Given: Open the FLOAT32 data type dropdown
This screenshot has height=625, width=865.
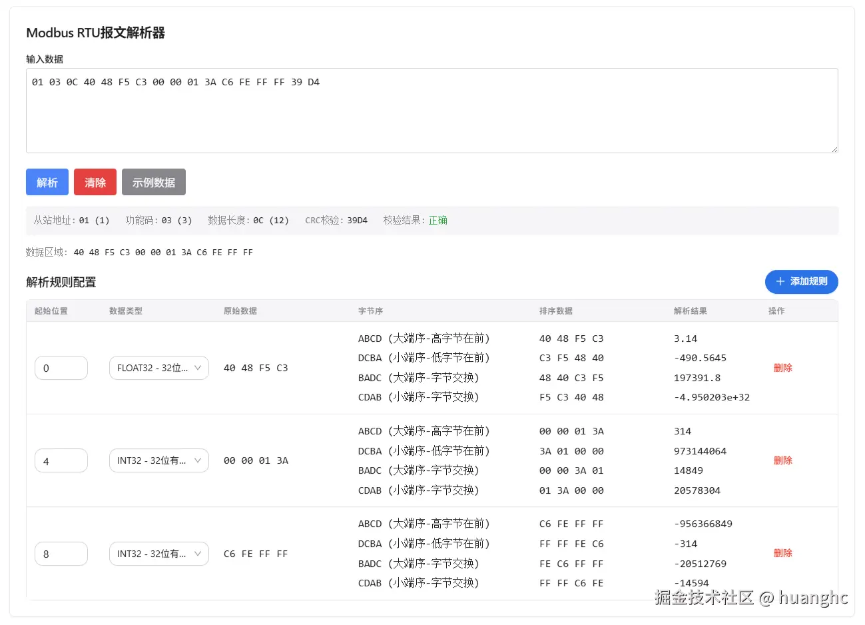Looking at the screenshot, I should pyautogui.click(x=159, y=368).
